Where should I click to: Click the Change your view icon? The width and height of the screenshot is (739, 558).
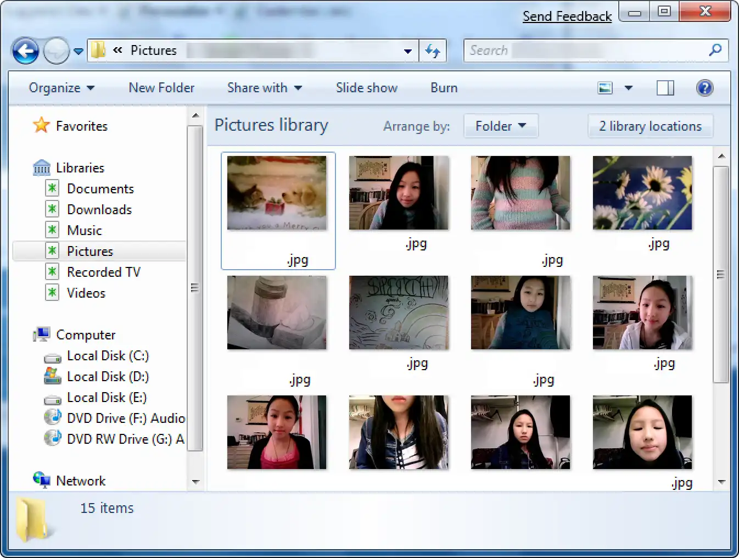coord(605,88)
